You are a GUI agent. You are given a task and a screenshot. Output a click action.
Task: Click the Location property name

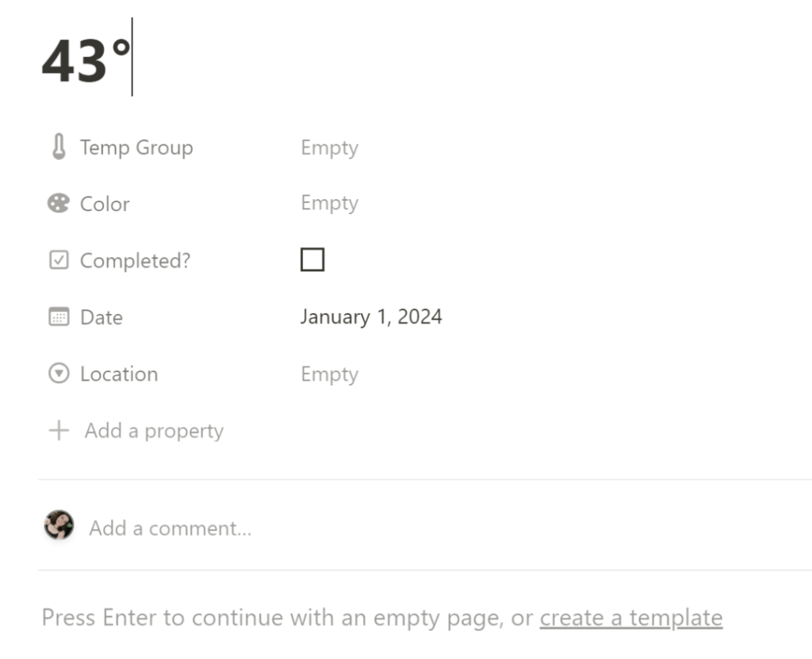119,374
